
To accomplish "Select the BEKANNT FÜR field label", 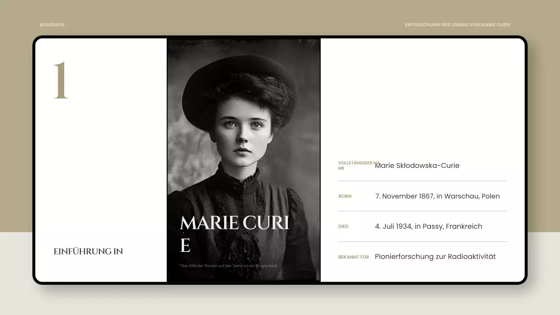I will [x=353, y=257].
